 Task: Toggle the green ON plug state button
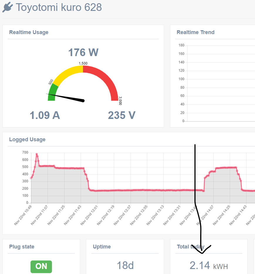tap(41, 266)
